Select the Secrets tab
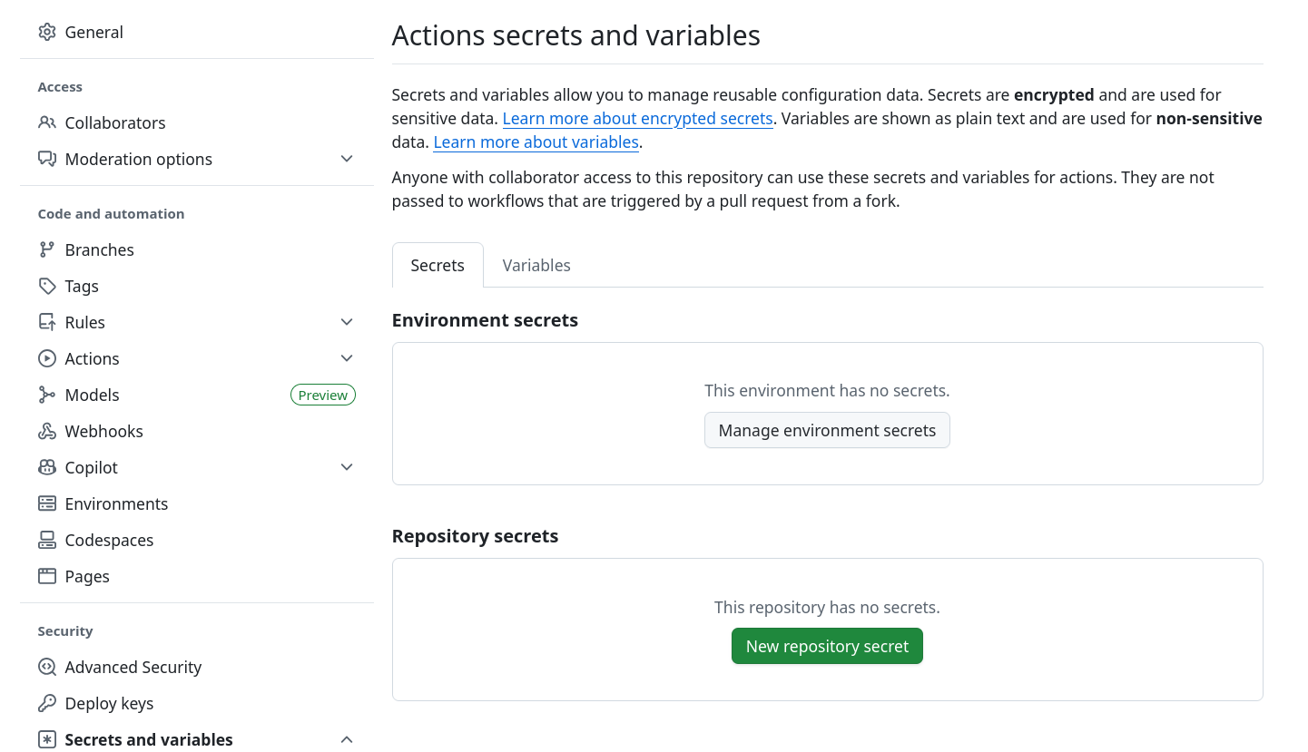This screenshot has height=752, width=1308. click(438, 265)
